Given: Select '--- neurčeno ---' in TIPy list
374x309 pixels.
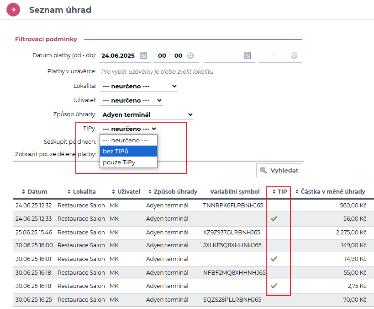Looking at the screenshot, I should tap(129, 141).
